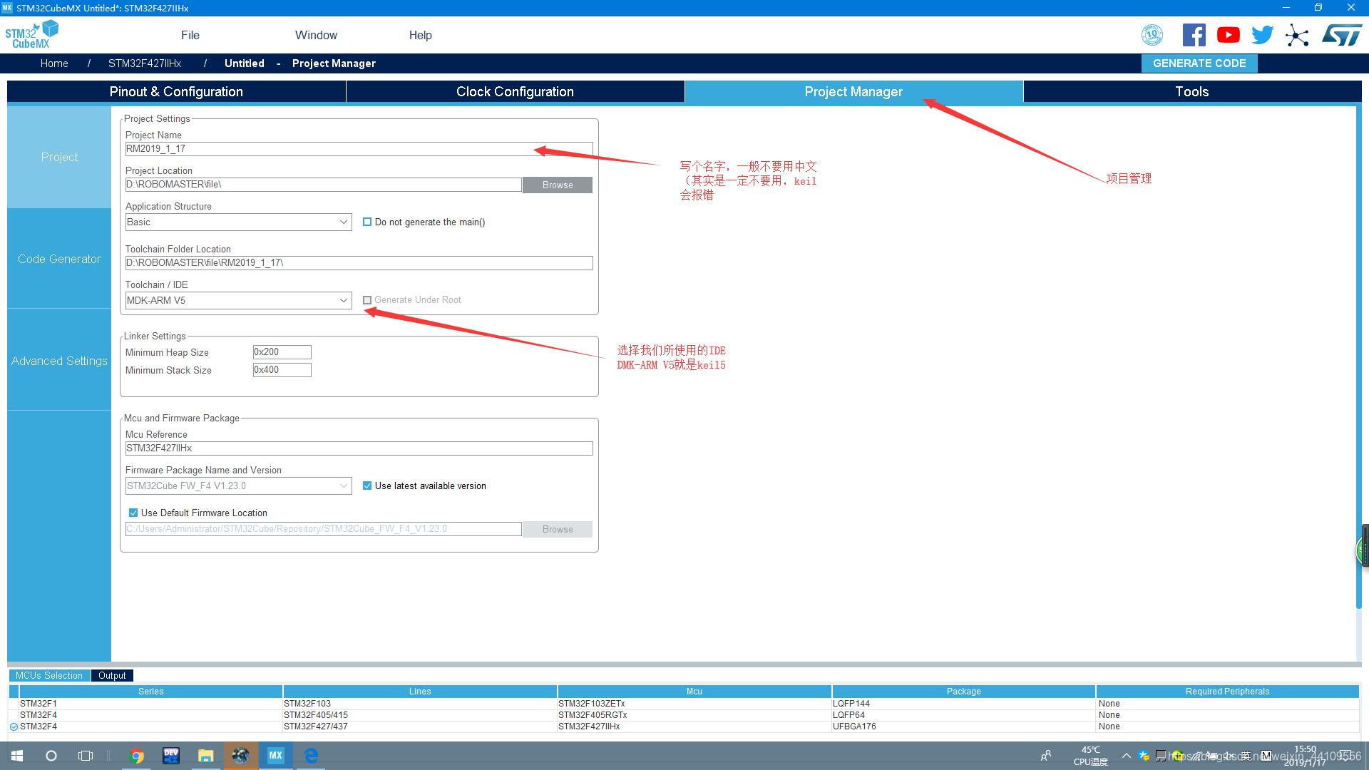
Task: Click the Twitter bird icon
Action: pos(1262,35)
